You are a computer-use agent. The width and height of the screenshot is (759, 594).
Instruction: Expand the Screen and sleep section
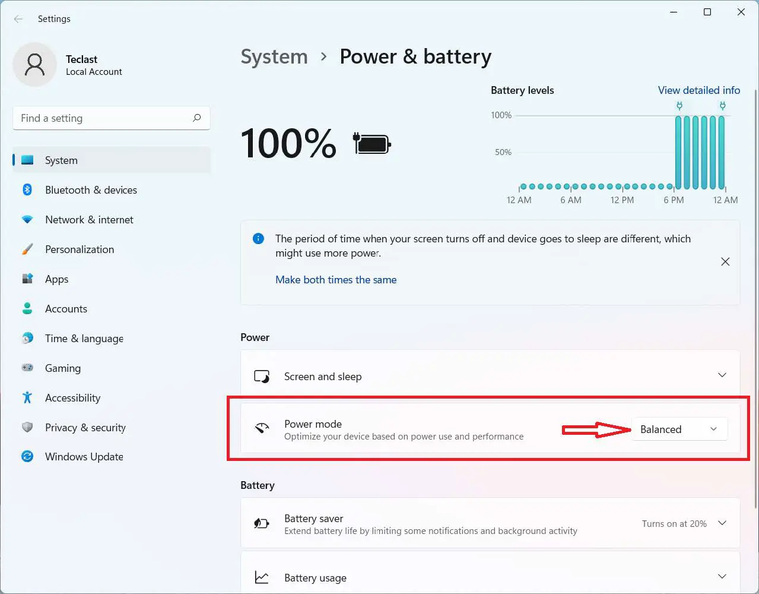click(722, 375)
